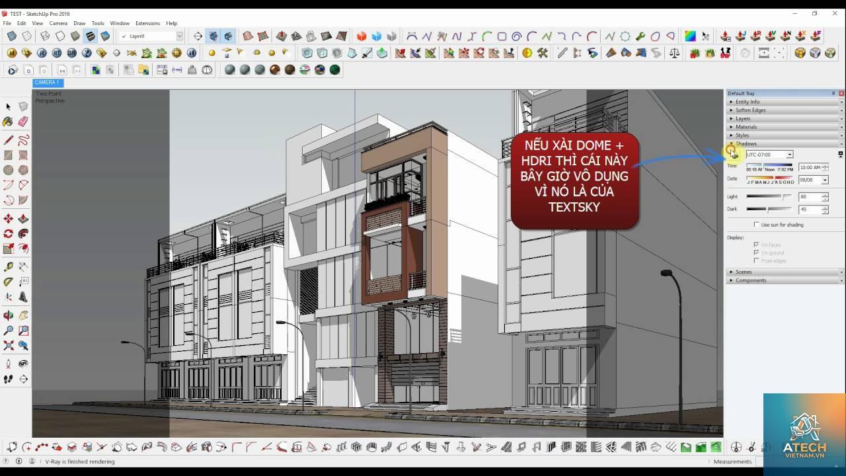Launch V-Ray RT render icon
Screen dimensions: 846x476
pyautogui.click(x=57, y=53)
